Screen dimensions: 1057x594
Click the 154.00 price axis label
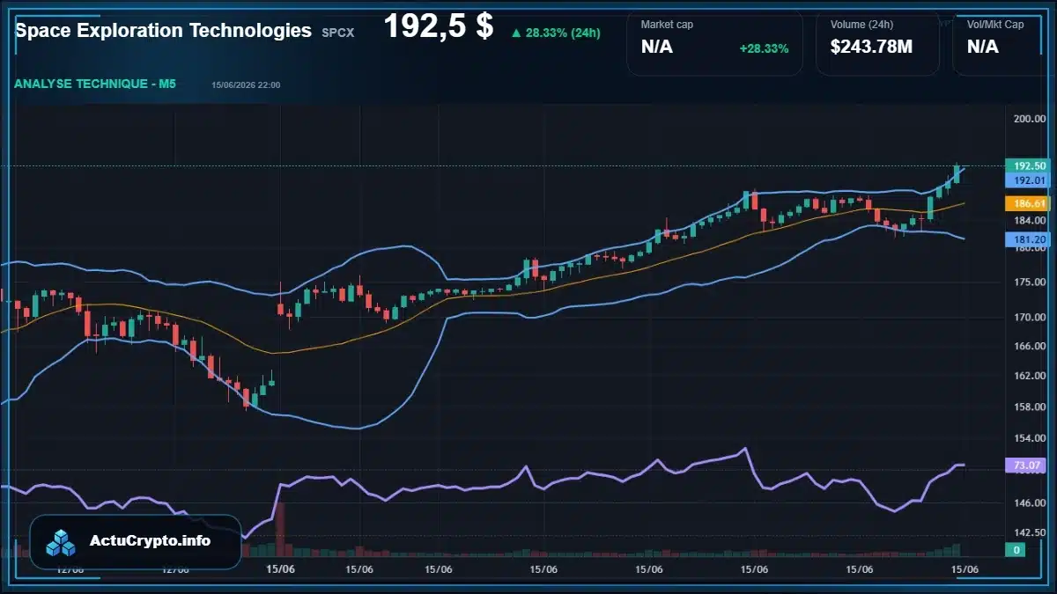click(x=1029, y=439)
